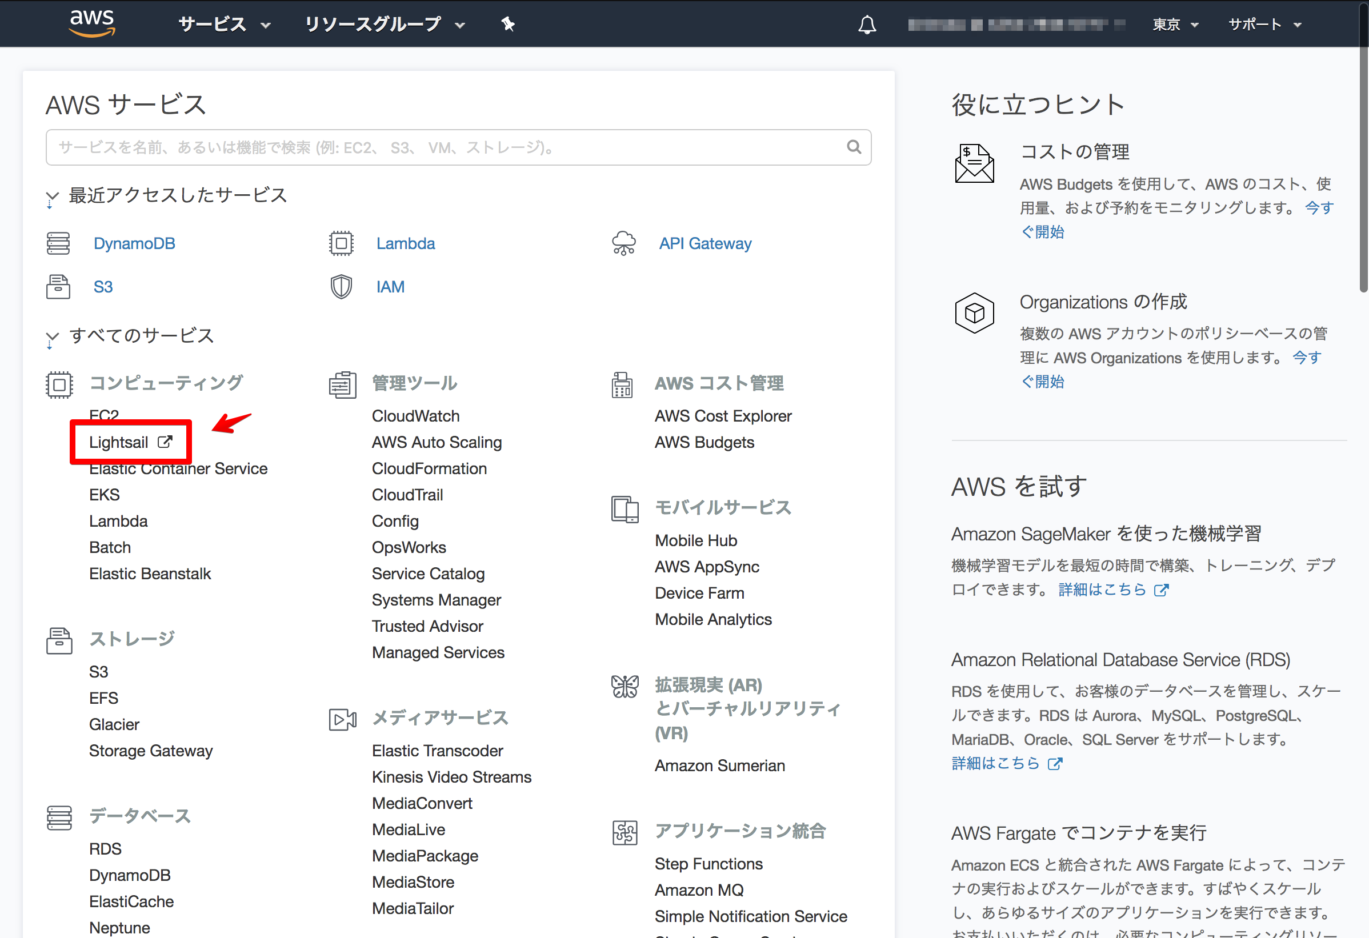Collapse the すべてのサービス section

(x=53, y=337)
